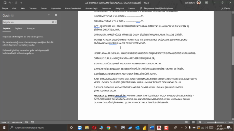Launch Google Chrome from the taskbar
Screen dimensions: 234x131
(x=109, y=128)
